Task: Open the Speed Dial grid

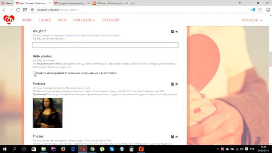Action: [25, 10]
